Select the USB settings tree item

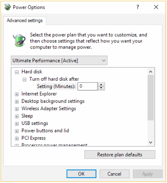(35, 123)
